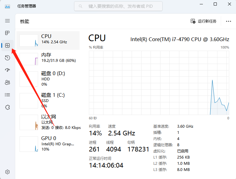
Task: Click the 60 秒 graph axis label
Action: (93, 118)
